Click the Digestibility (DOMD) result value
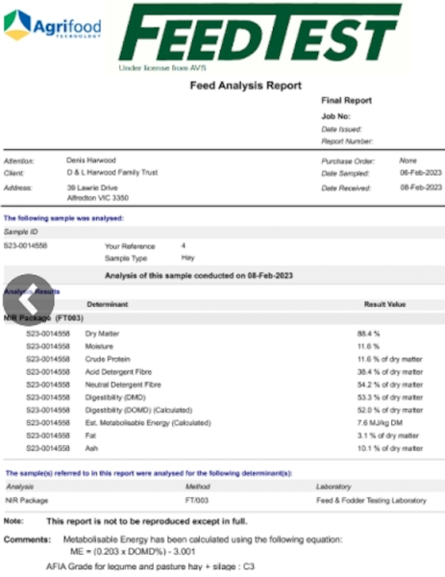Image resolution: width=445 pixels, height=577 pixels. 390,411
